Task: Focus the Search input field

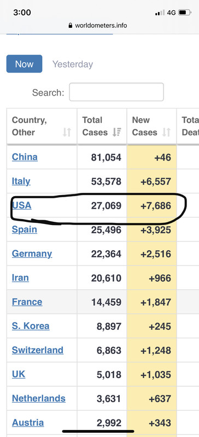Action: point(116,92)
